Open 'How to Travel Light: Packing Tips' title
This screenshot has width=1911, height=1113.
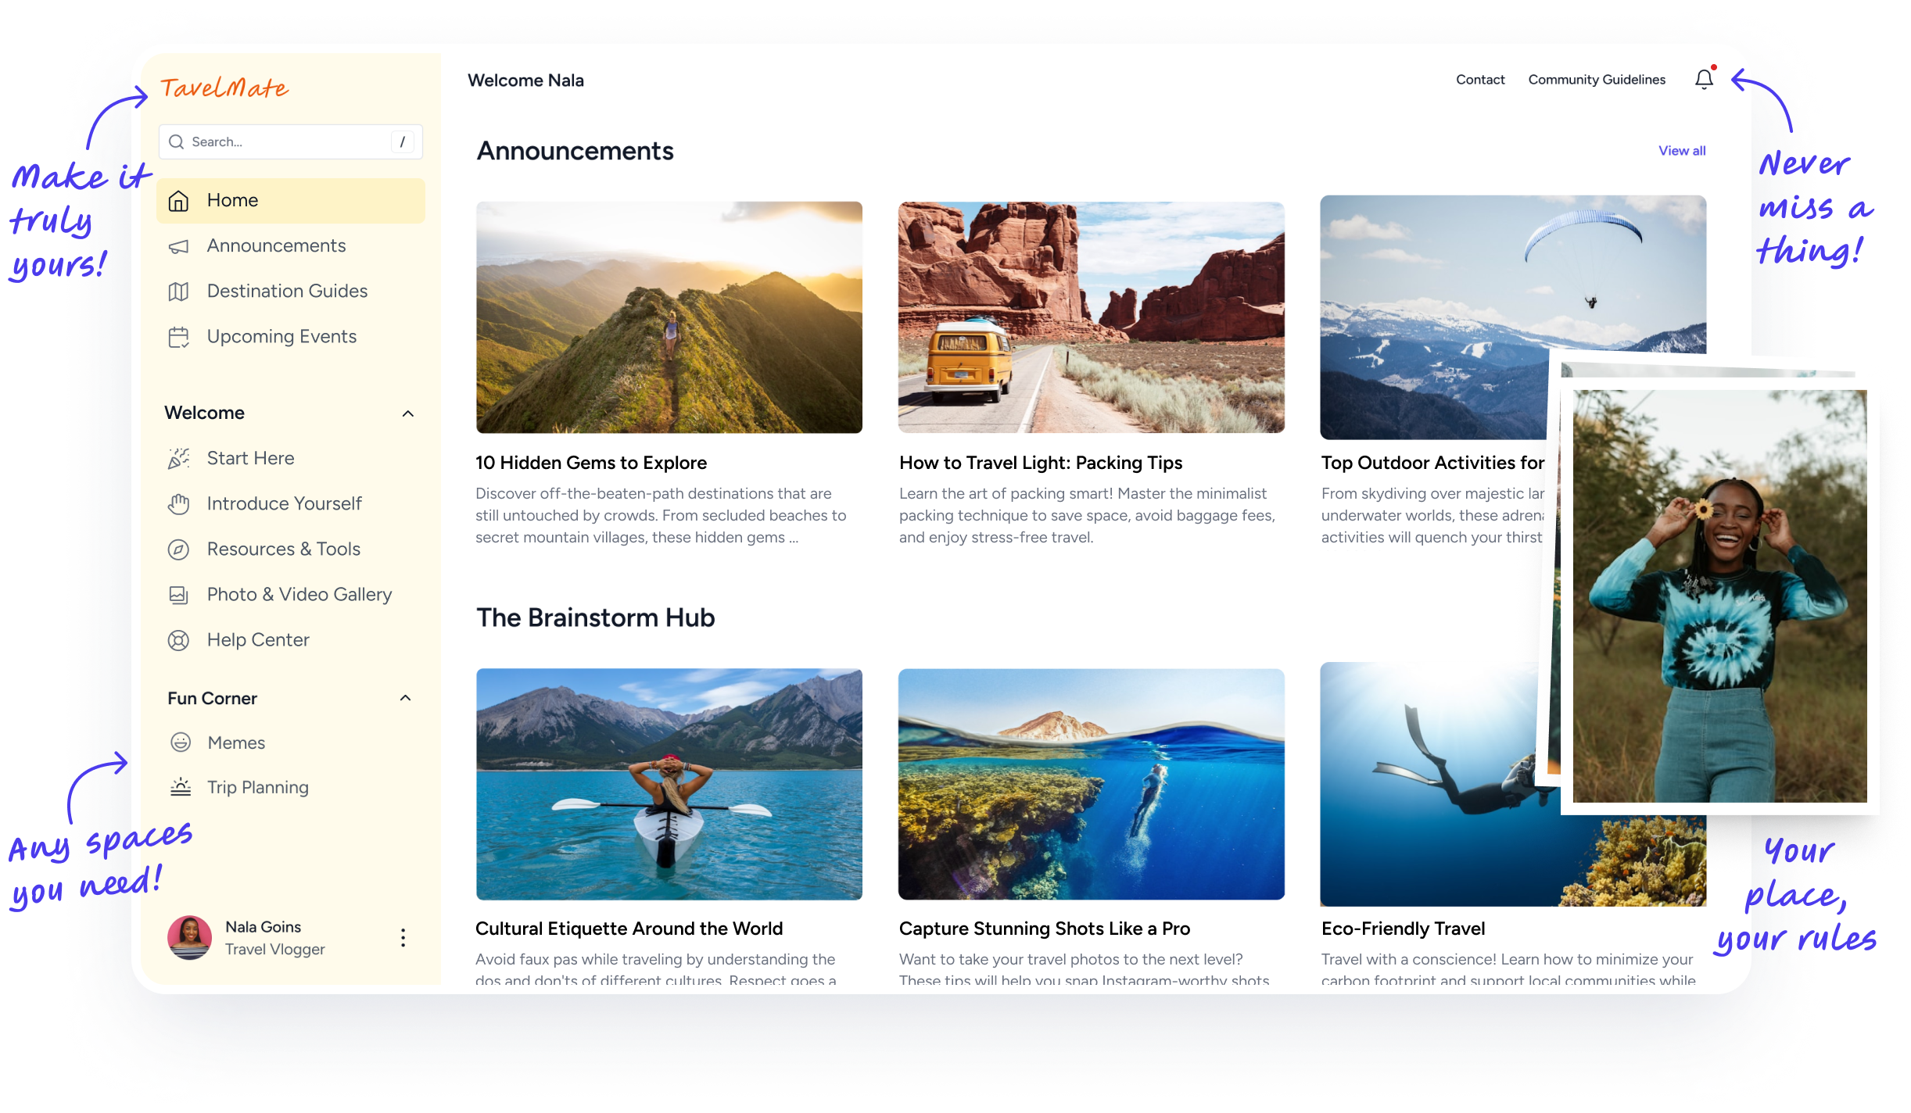(x=1041, y=462)
